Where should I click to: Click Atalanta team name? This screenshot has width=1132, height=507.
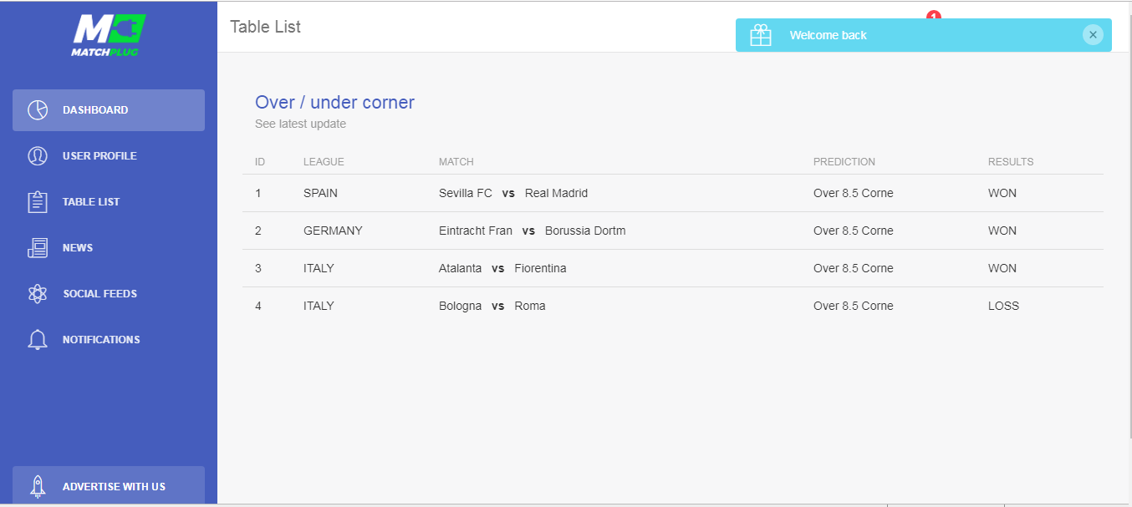461,268
